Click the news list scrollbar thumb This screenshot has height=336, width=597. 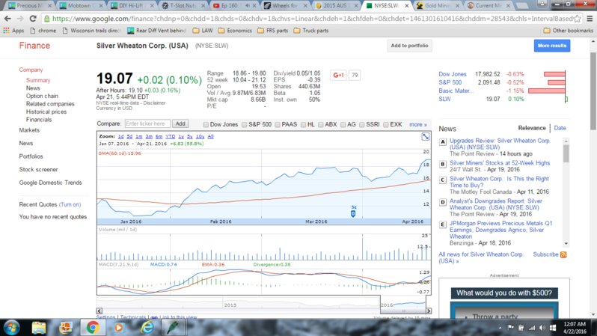pos(566,153)
